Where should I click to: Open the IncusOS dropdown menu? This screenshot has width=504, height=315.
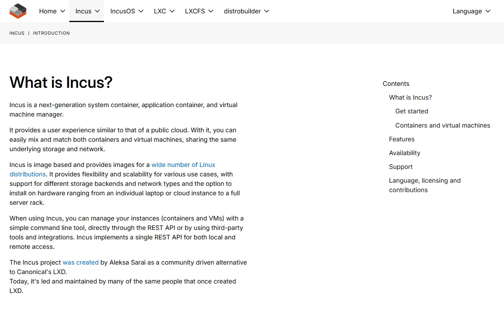pyautogui.click(x=127, y=11)
